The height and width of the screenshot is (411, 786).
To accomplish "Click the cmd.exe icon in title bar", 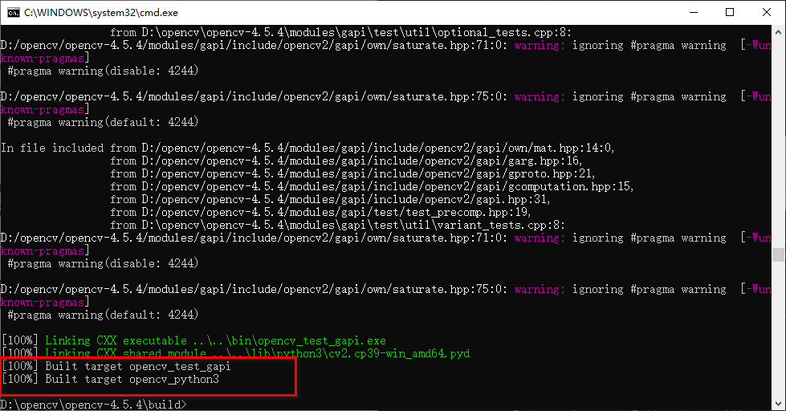I will click(13, 13).
